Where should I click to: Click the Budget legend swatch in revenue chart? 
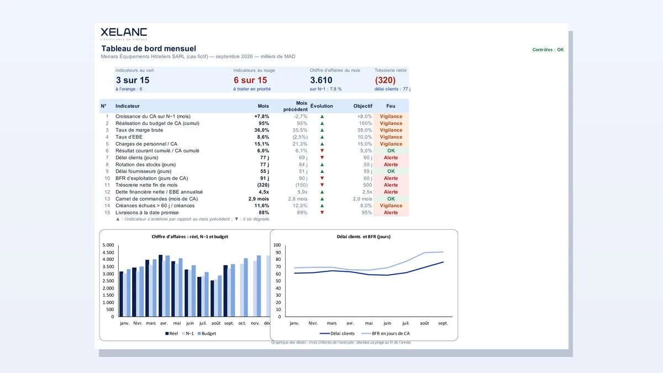(x=199, y=334)
